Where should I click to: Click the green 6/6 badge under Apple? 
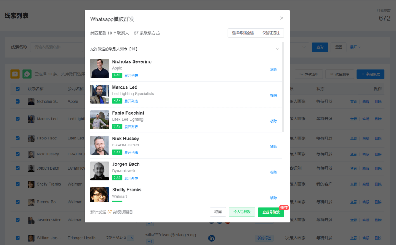tap(117, 75)
